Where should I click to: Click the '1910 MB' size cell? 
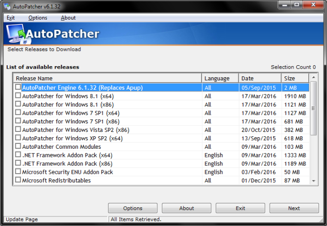[x=295, y=96]
